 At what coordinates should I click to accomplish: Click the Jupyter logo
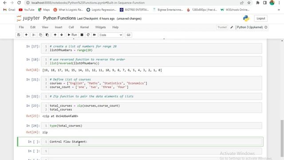(28, 18)
